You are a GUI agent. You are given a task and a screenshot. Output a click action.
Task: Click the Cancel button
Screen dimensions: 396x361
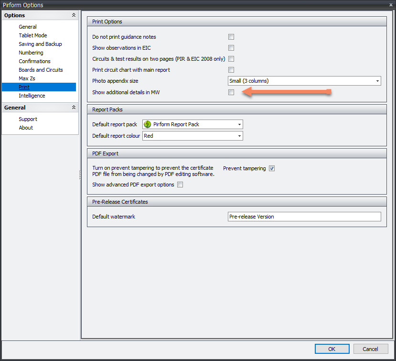pos(370,349)
